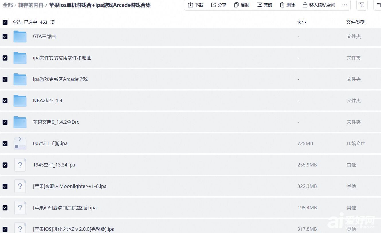Click the 复制 copy button
This screenshot has height=233, width=381.
pyautogui.click(x=241, y=5)
